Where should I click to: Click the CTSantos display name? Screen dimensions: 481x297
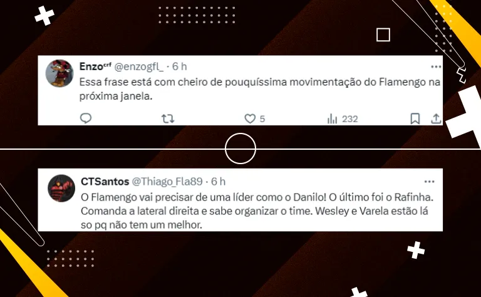point(105,182)
